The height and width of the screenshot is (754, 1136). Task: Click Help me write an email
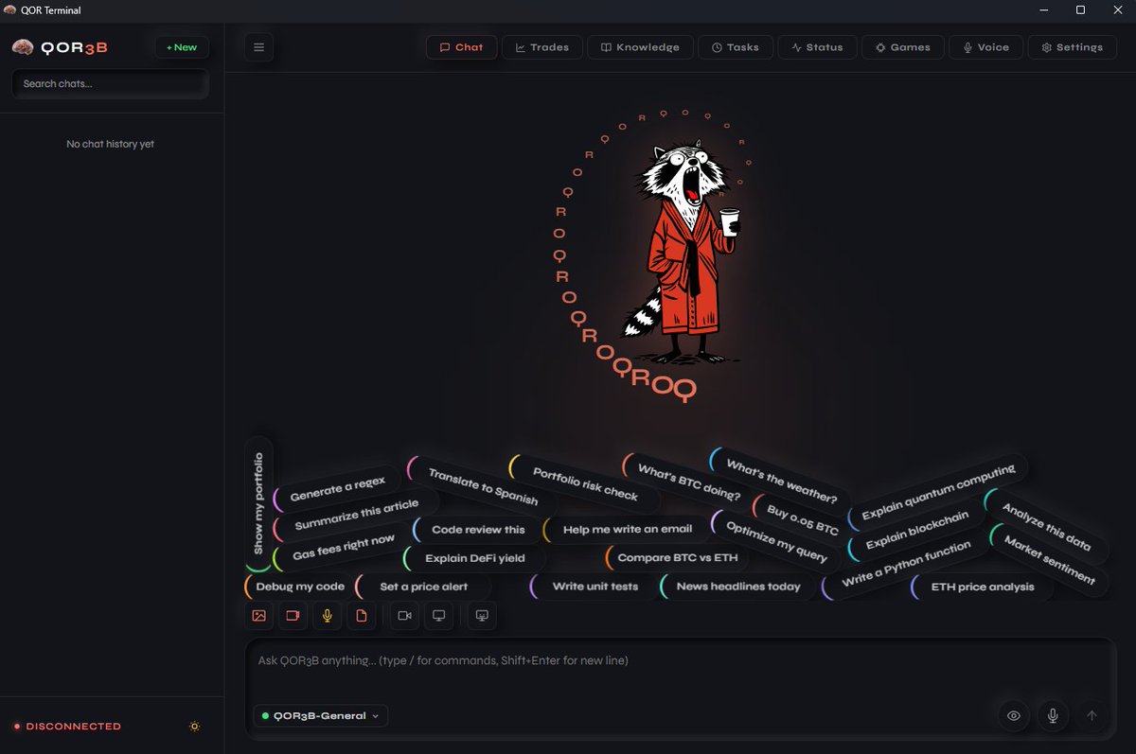point(626,530)
